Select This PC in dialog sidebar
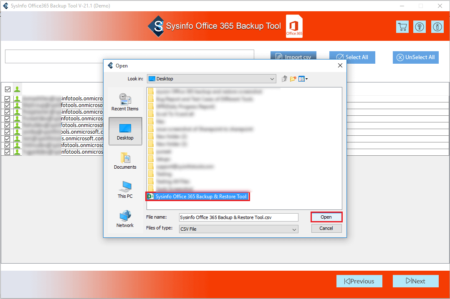450x299 pixels. tap(125, 190)
